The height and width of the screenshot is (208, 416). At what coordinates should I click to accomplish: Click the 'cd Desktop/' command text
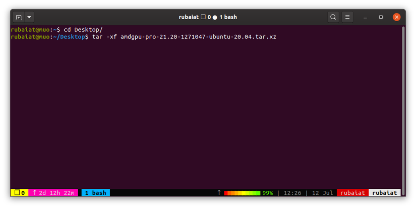coord(83,29)
